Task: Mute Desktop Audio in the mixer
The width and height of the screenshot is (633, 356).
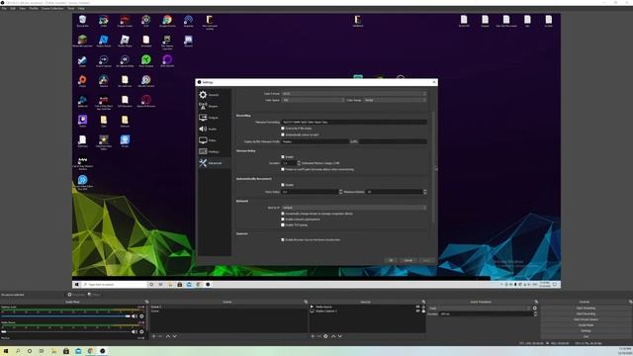Action: 135,316
